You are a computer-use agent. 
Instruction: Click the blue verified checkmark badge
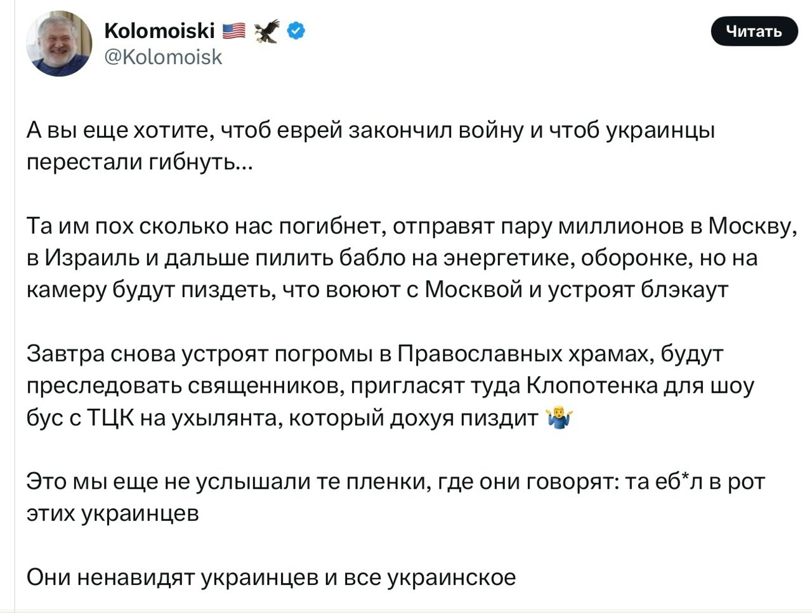[x=296, y=30]
